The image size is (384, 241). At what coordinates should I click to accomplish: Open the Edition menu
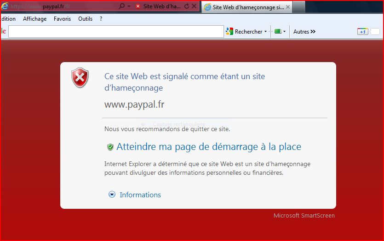(x=8, y=19)
